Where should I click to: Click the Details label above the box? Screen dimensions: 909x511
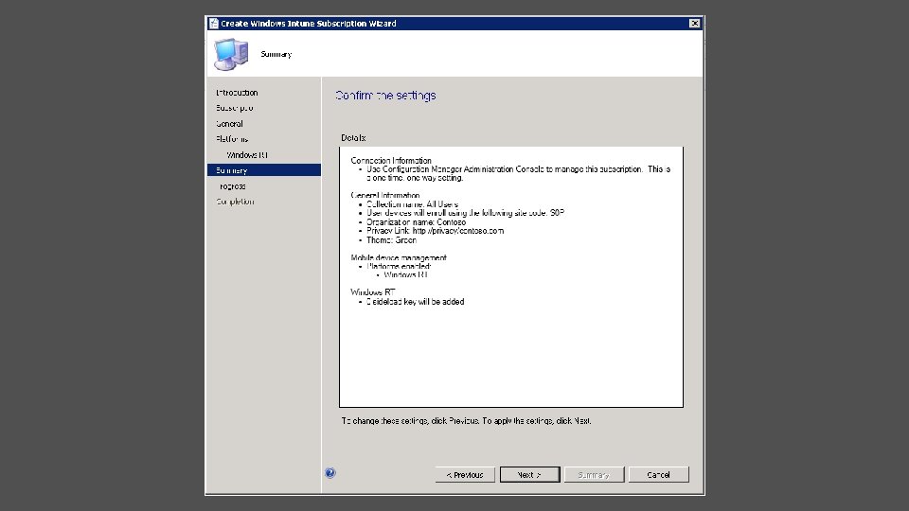(x=353, y=138)
